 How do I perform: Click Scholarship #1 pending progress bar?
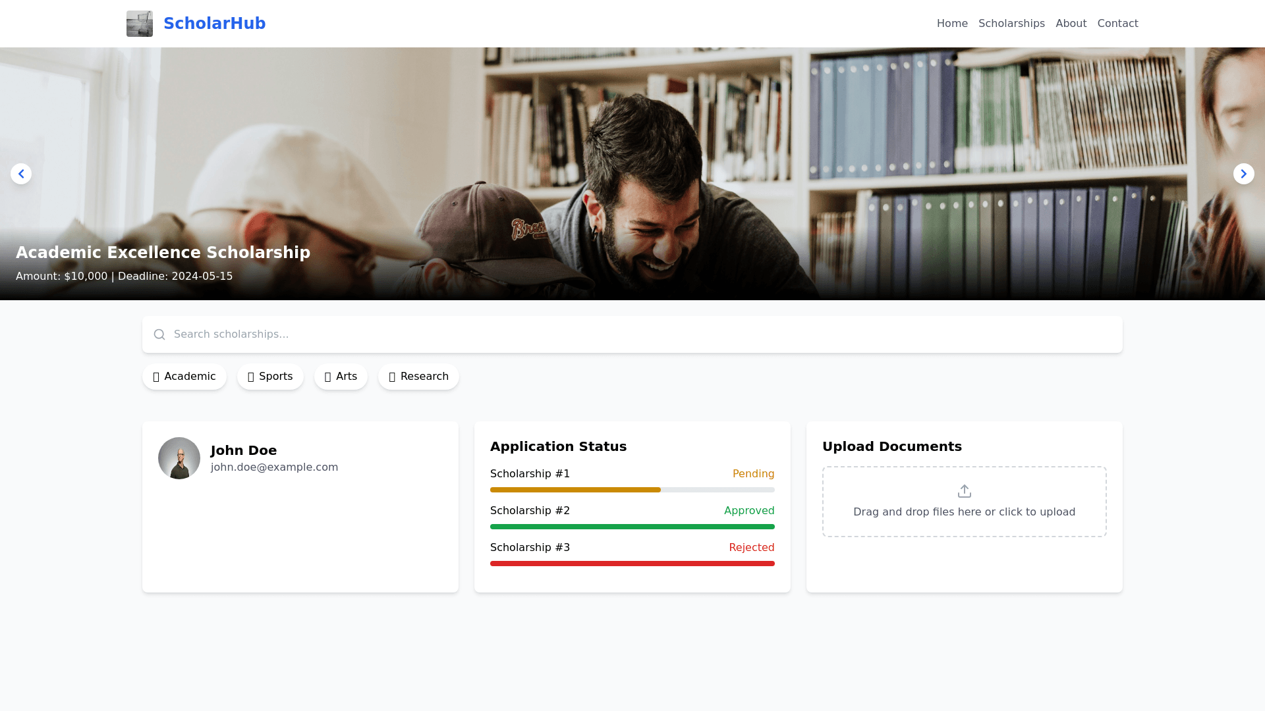[632, 490]
